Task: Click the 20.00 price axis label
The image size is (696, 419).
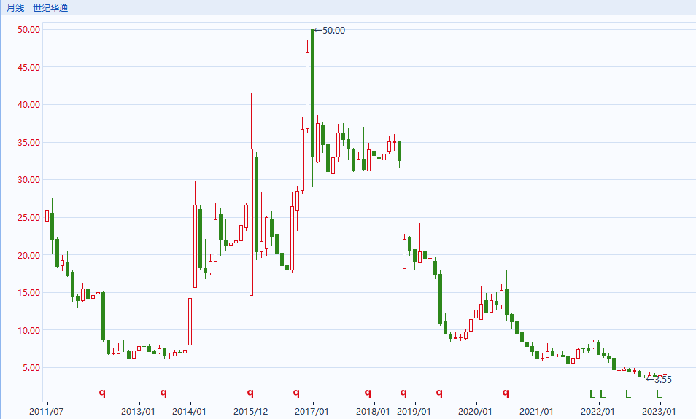Action: click(29, 255)
